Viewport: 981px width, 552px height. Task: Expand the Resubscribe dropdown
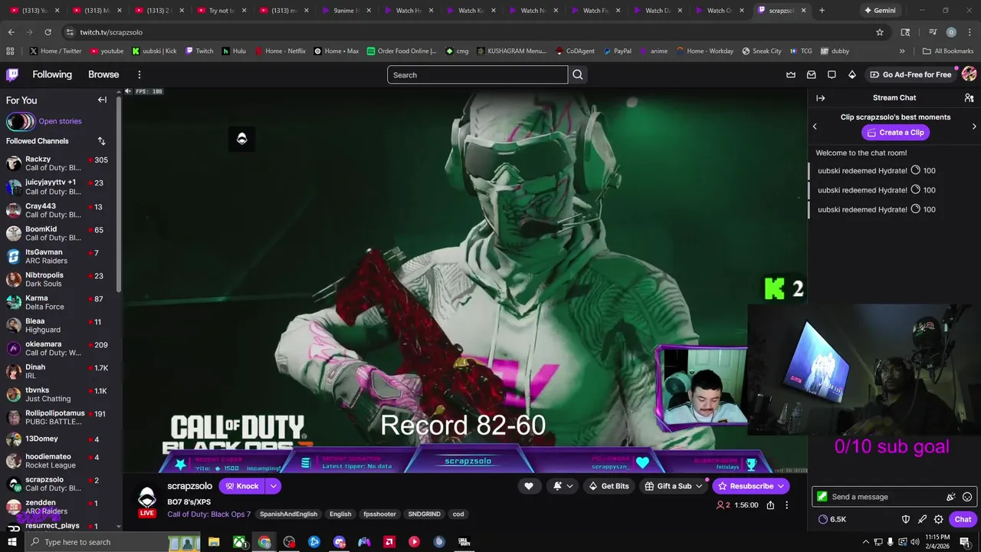pyautogui.click(x=781, y=486)
